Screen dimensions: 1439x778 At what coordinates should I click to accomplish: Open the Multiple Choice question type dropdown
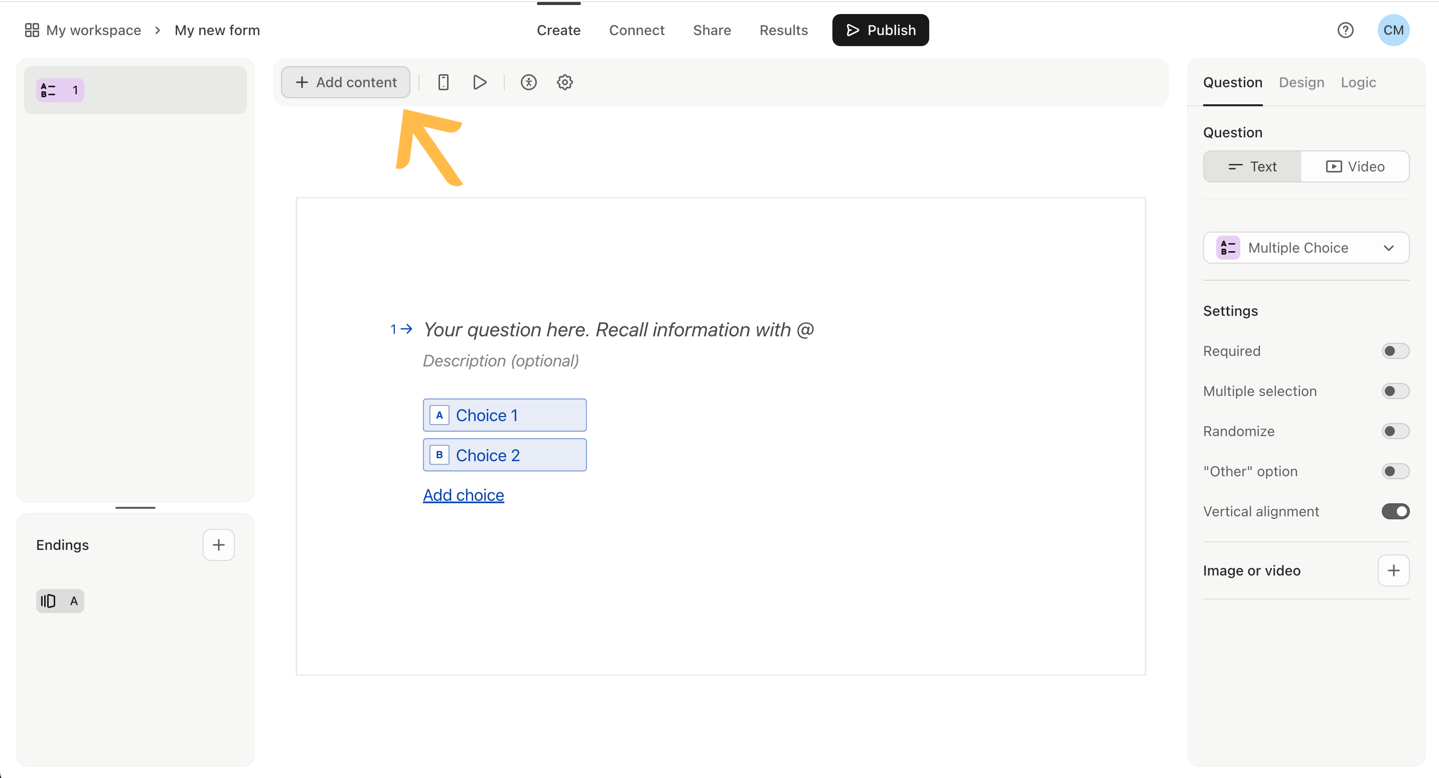(x=1306, y=247)
